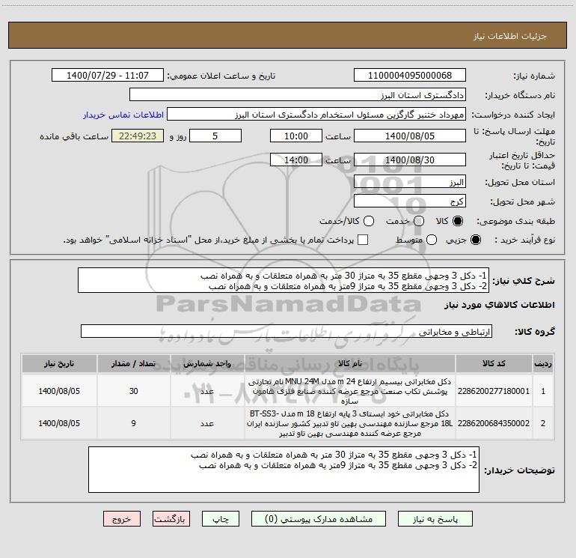
Task: Click the واحد شمارش column header
Action: pos(207,363)
